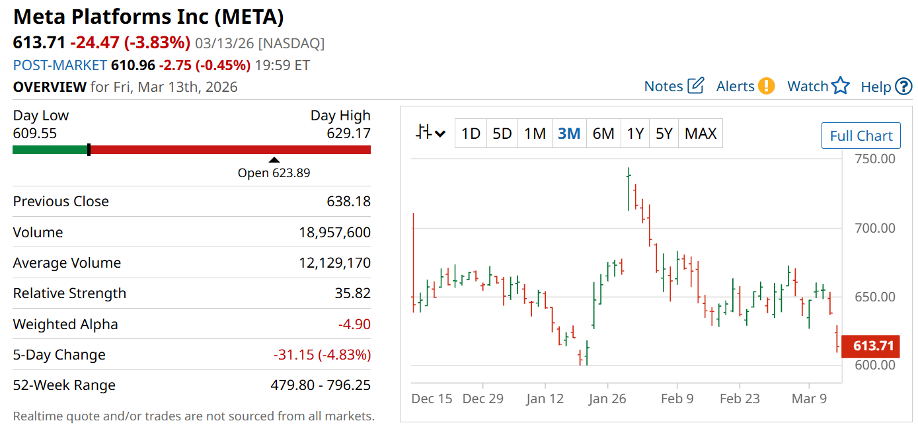This screenshot has width=918, height=425.
Task: Switch chart to 1D range
Action: coord(471,134)
